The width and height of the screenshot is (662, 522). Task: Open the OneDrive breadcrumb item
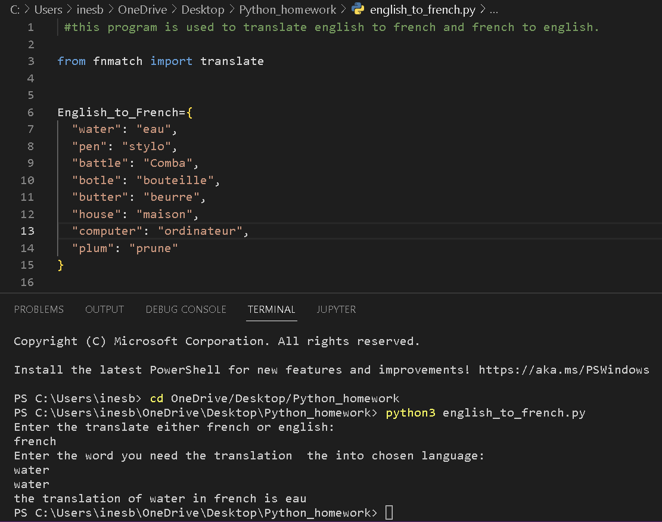tap(142, 10)
